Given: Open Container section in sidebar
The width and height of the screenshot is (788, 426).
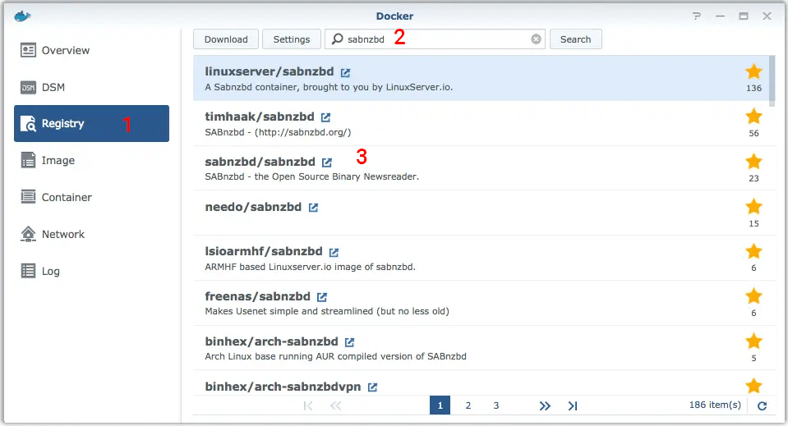Looking at the screenshot, I should [x=91, y=197].
